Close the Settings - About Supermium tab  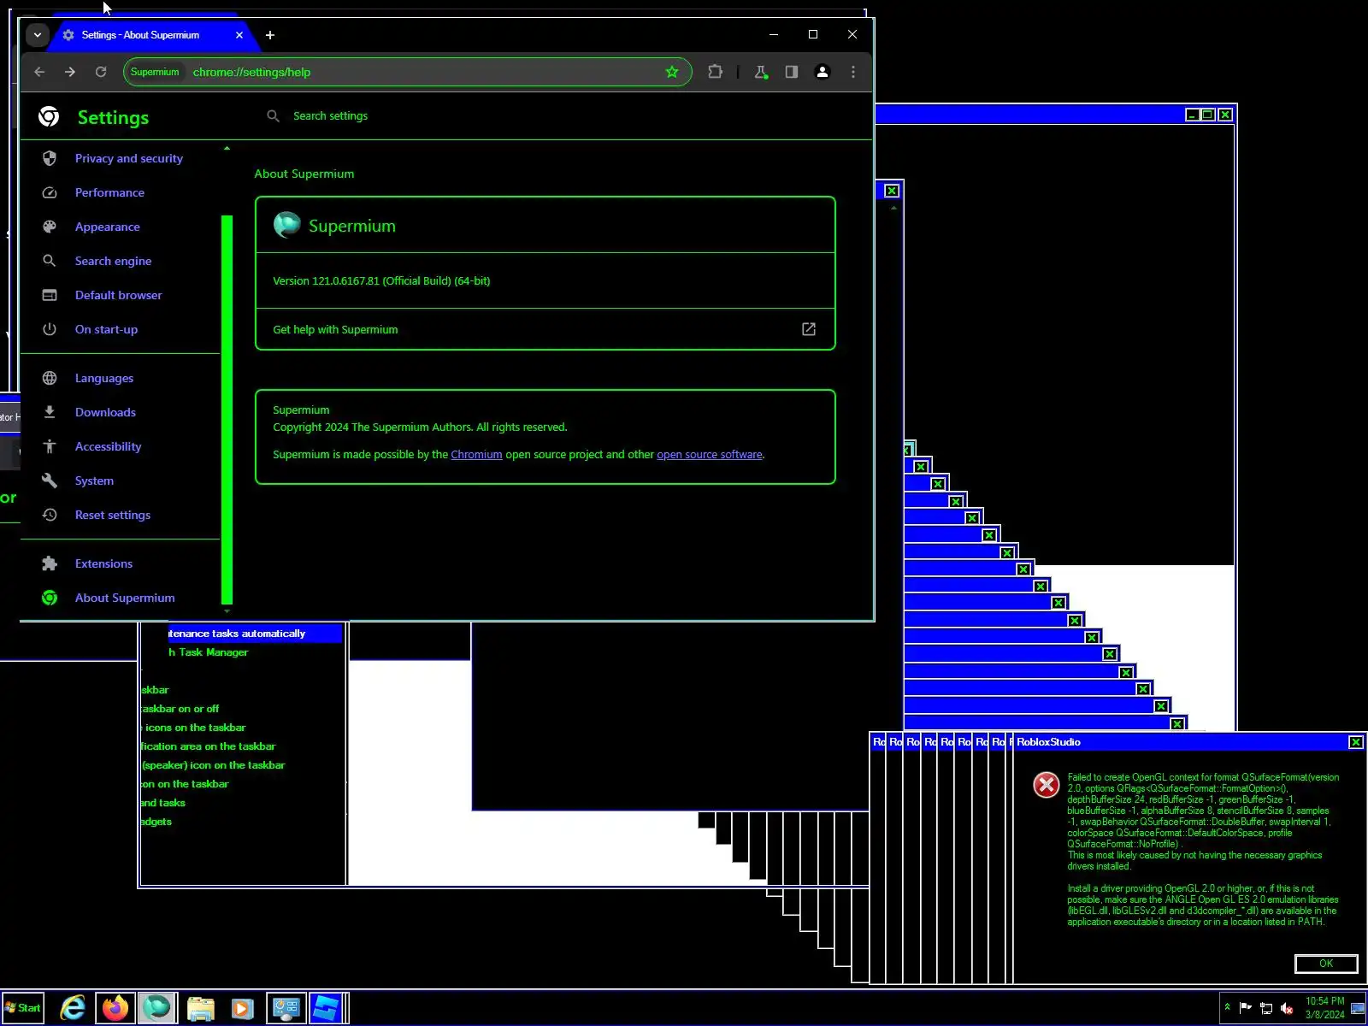pyautogui.click(x=239, y=35)
